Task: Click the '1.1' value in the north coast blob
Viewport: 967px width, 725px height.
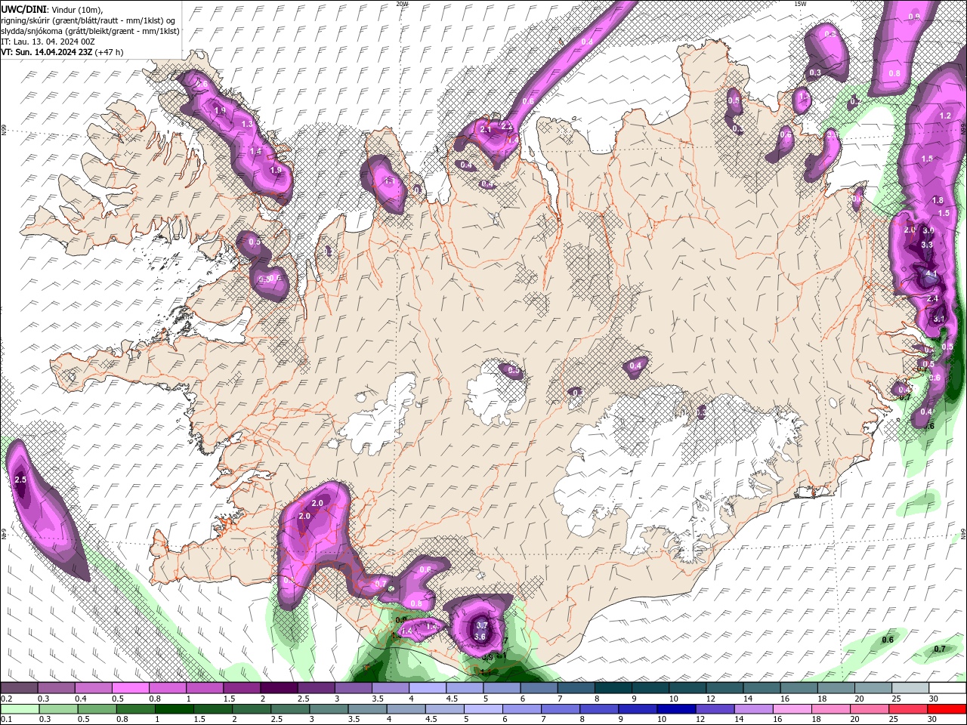Action: [390, 181]
